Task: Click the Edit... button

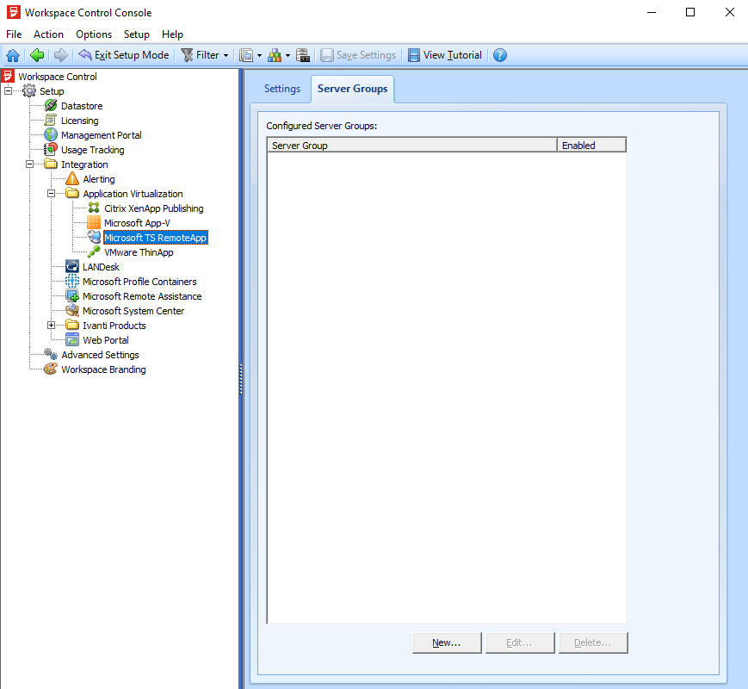Action: [520, 642]
